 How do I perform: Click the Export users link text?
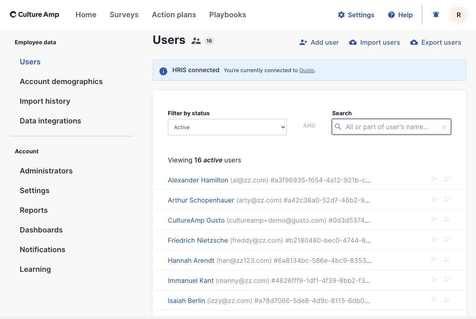coord(441,43)
